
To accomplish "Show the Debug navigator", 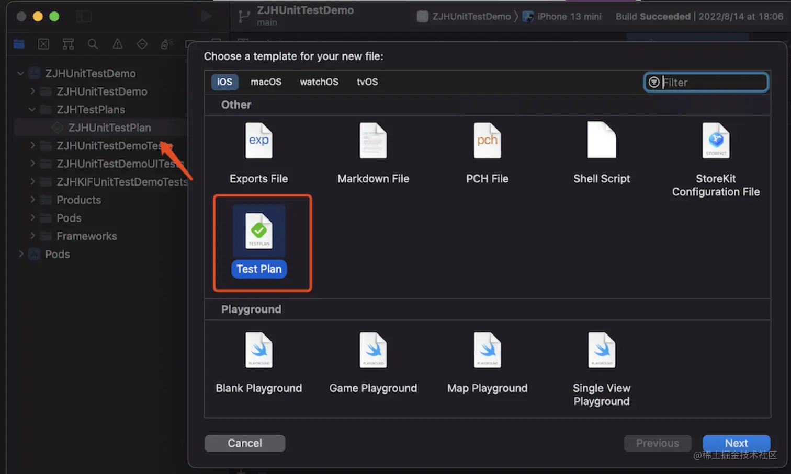I will click(167, 44).
